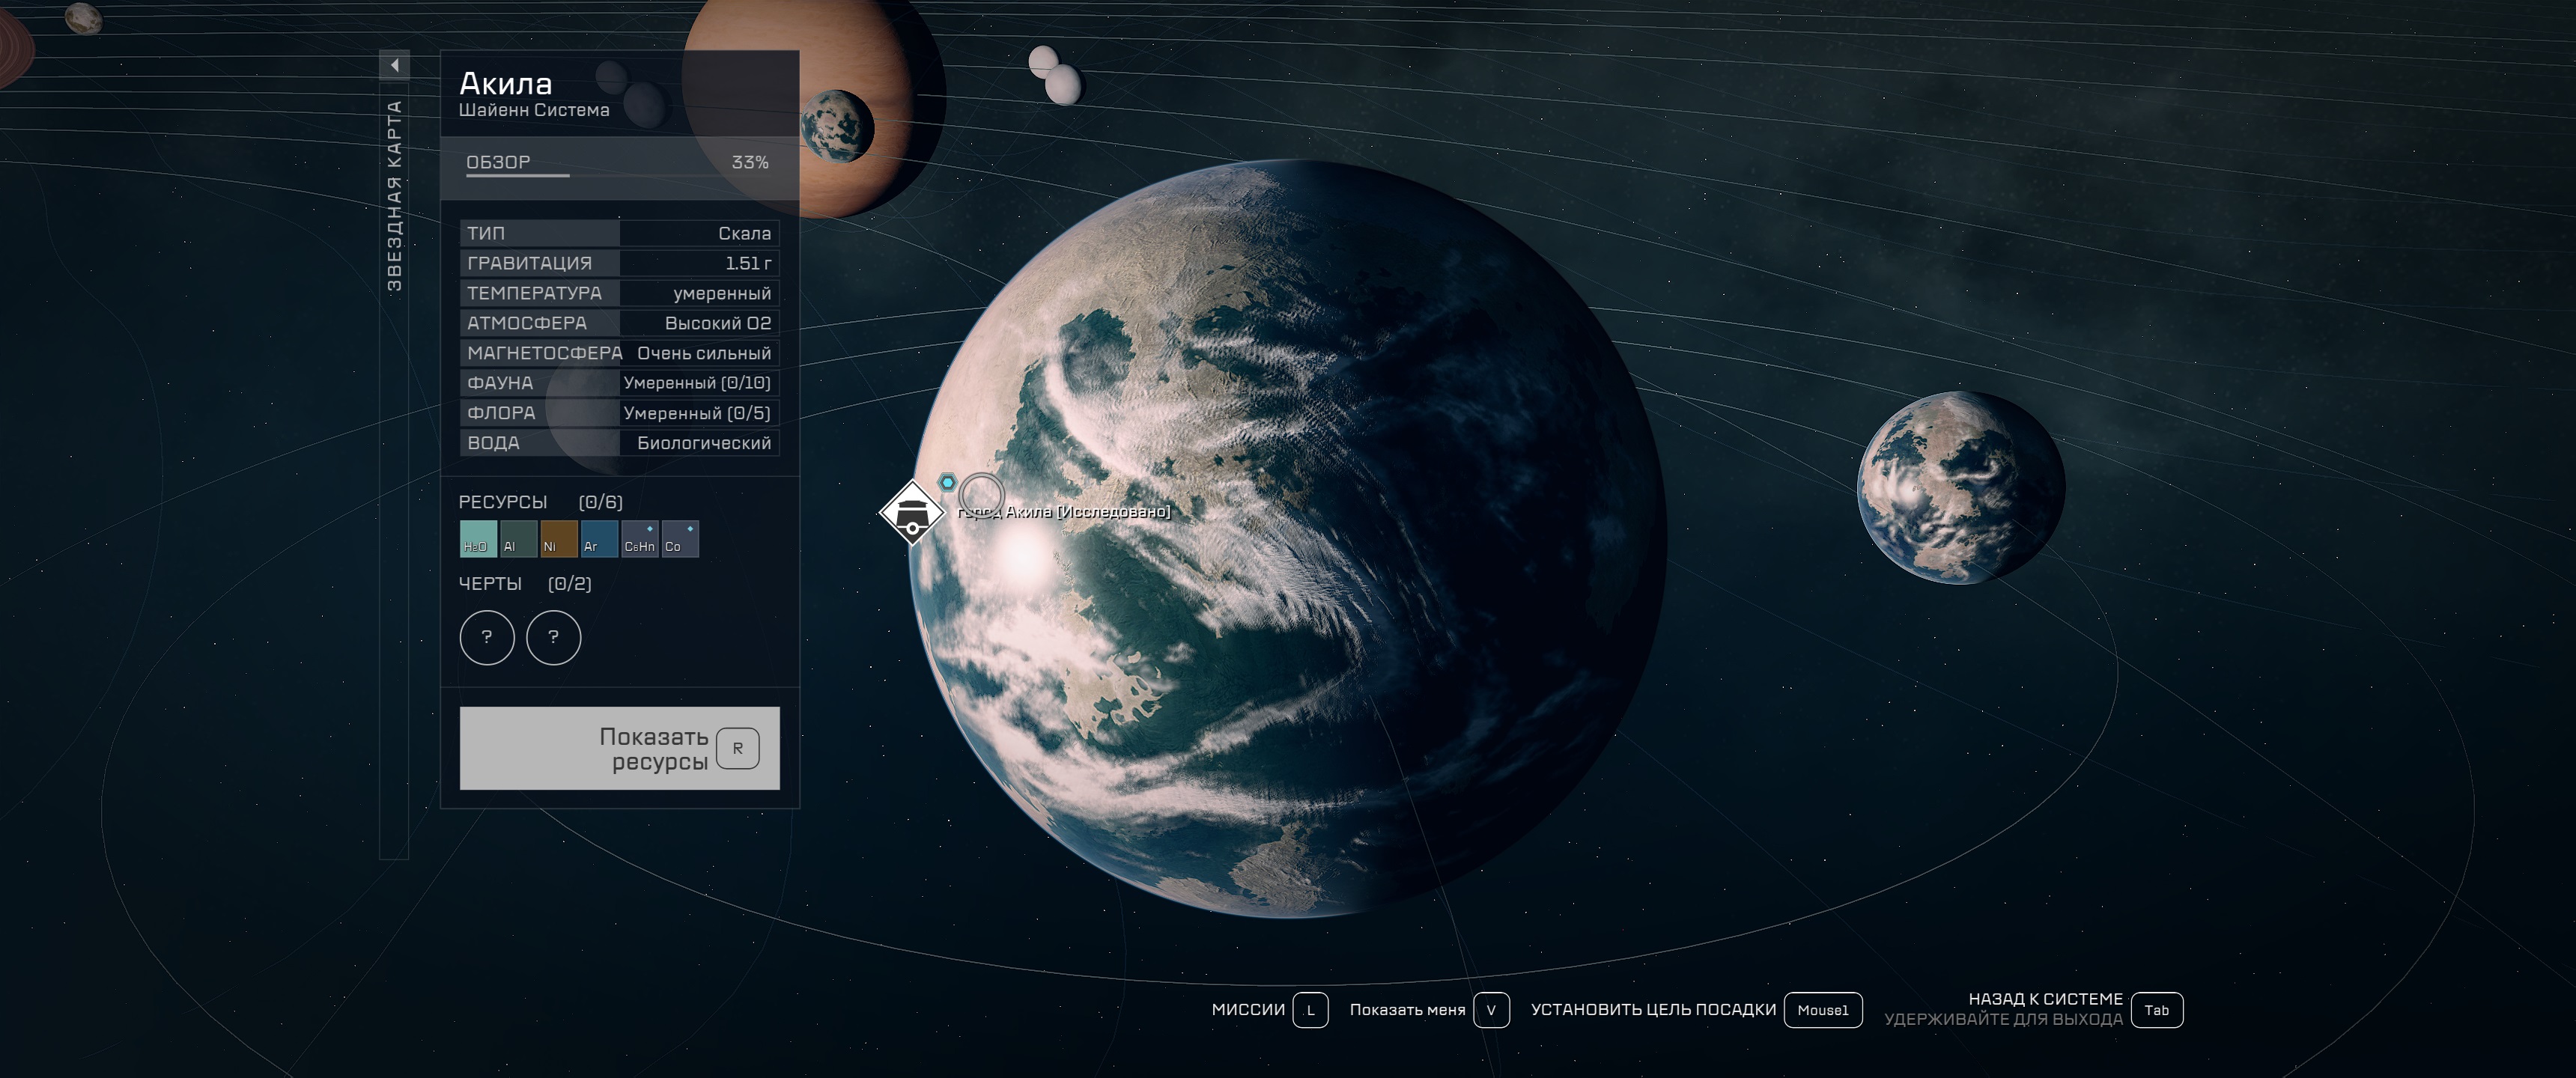Click the Akila City landing marker icon
The width and height of the screenshot is (2576, 1078).
911,513
